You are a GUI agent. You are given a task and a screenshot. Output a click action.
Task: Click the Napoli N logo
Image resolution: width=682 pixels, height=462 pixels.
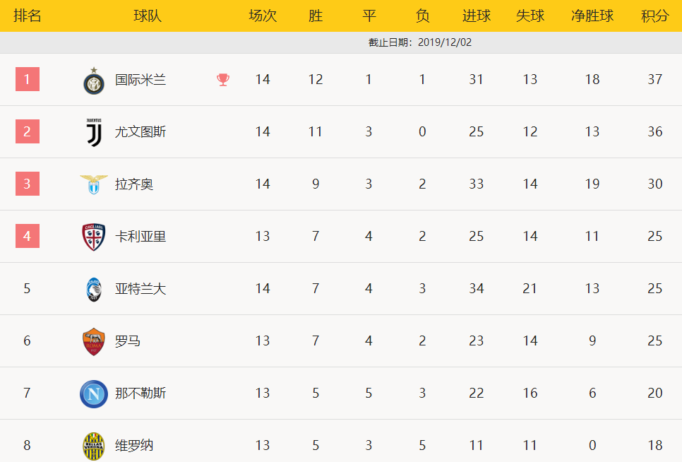click(x=93, y=394)
